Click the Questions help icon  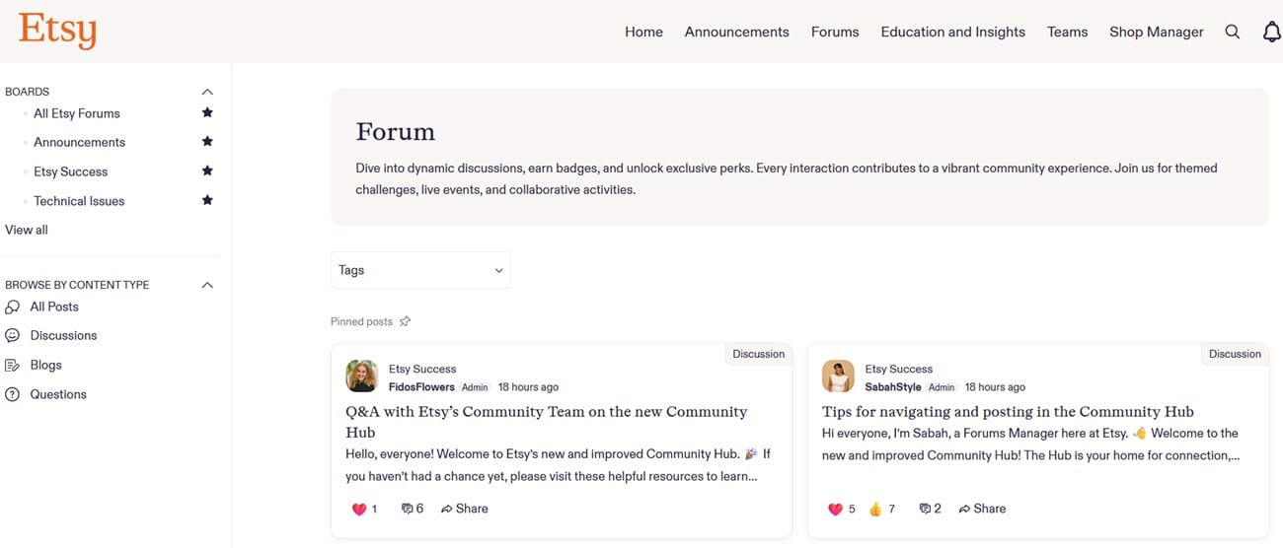[x=12, y=394]
